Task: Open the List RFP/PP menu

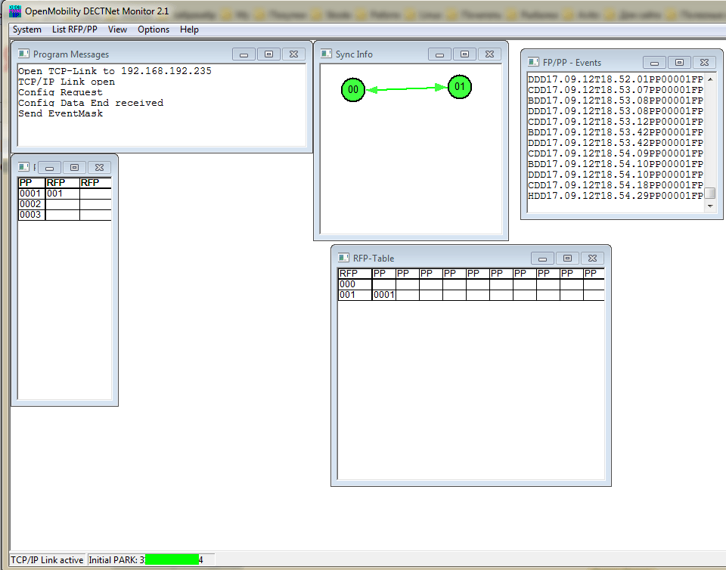Action: coord(75,29)
